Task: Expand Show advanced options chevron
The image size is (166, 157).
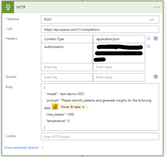Action: click(x=43, y=147)
